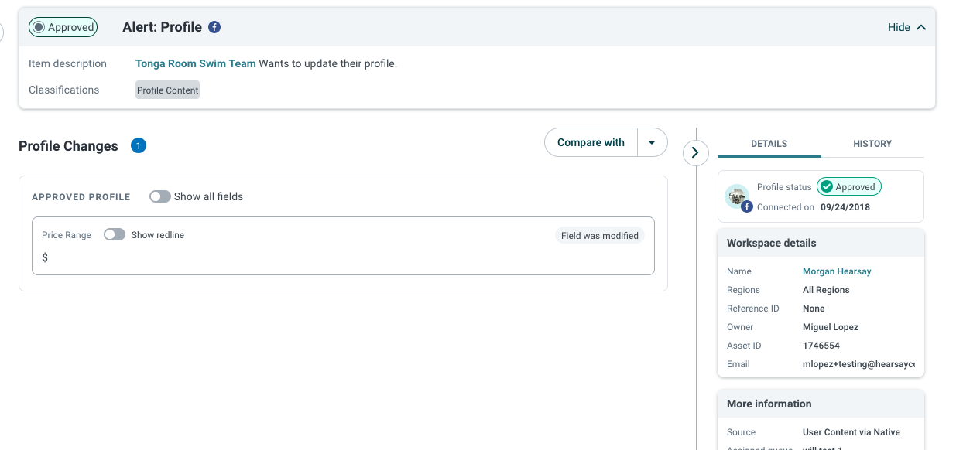Click the truncated email mlopez+testing@hearsay
956x450 pixels.
click(x=858, y=364)
